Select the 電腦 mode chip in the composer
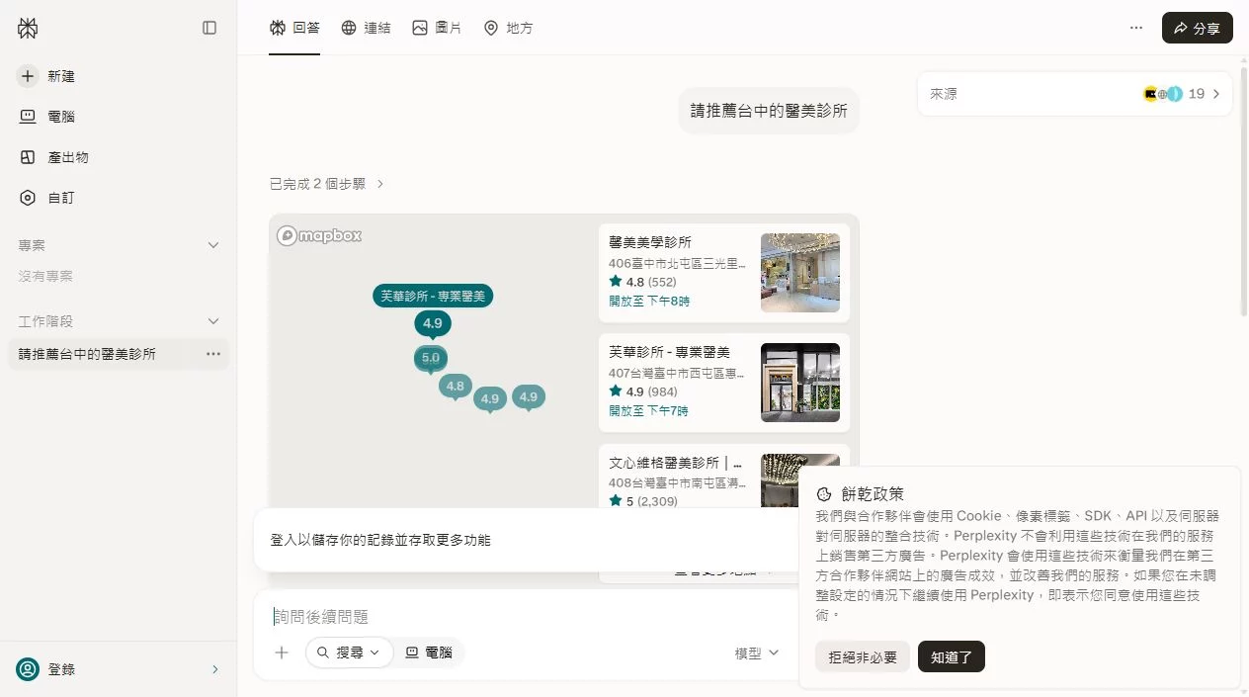1249x697 pixels. coord(429,653)
